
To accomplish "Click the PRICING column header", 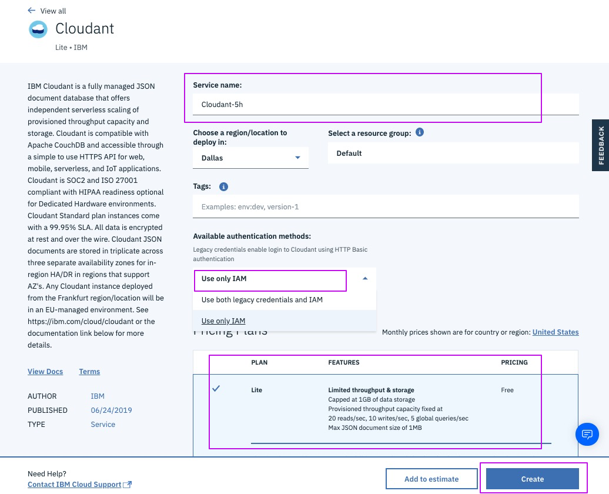I will [514, 362].
